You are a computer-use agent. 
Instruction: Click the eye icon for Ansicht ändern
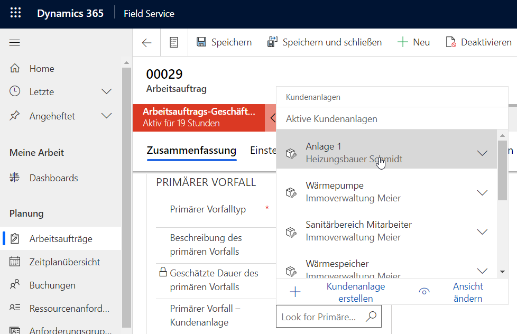coord(424,292)
